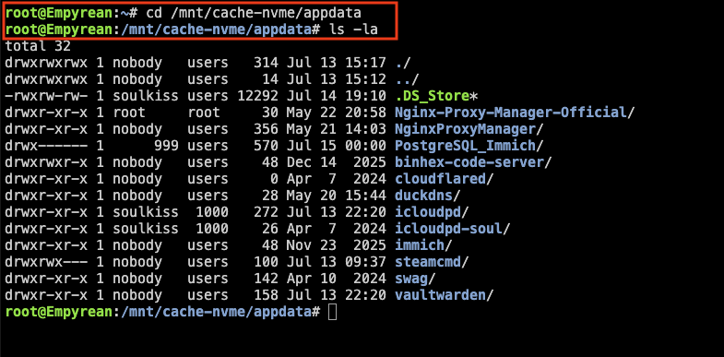Click the '../' parent directory entry
724x357 pixels.
[x=407, y=79]
